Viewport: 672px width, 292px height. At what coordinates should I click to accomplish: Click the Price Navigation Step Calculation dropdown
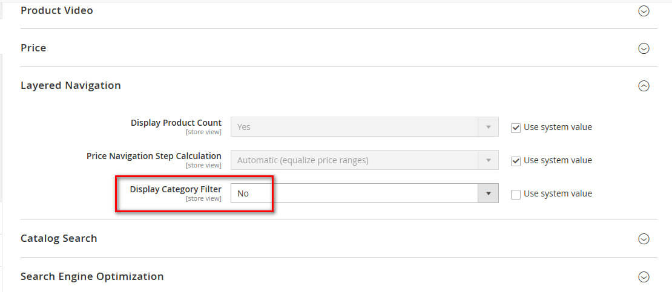[x=364, y=160]
